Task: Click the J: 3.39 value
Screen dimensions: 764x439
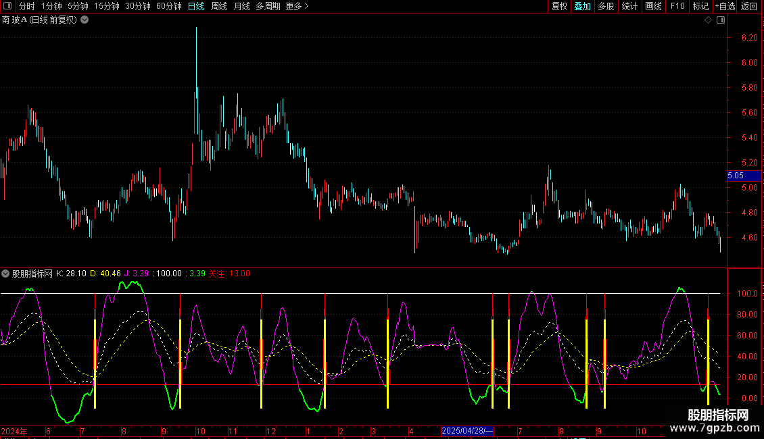Action: point(137,274)
